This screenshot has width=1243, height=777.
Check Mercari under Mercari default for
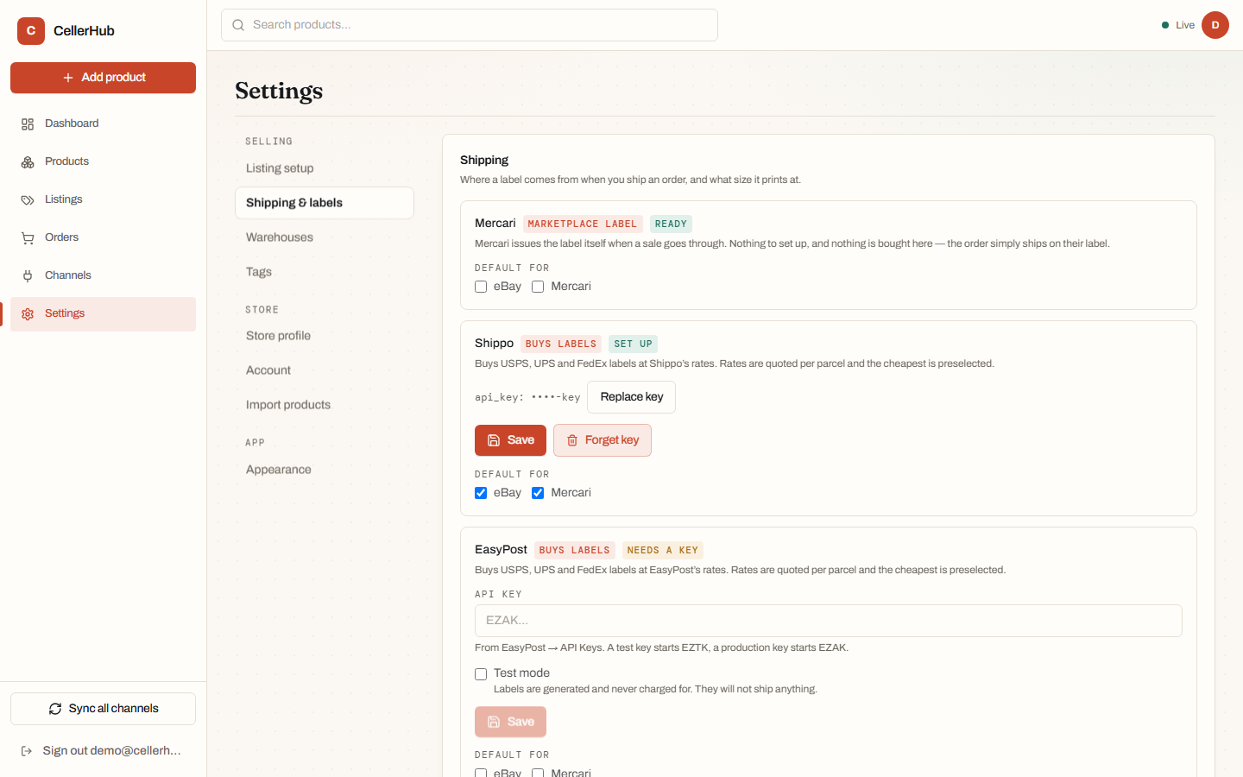click(538, 287)
